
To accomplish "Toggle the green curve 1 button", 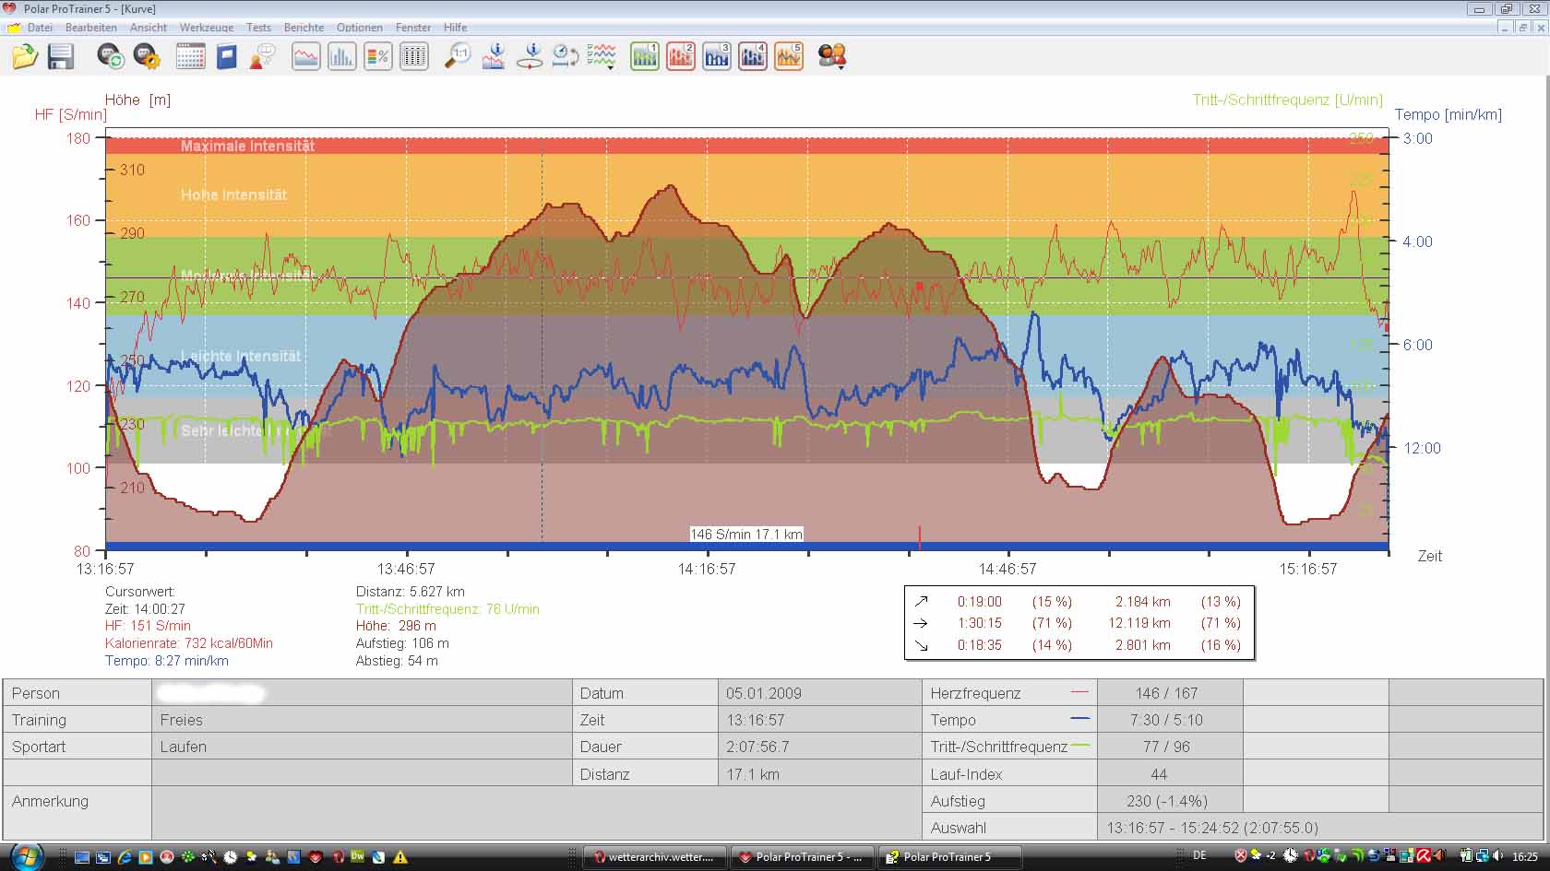I will click(x=644, y=56).
